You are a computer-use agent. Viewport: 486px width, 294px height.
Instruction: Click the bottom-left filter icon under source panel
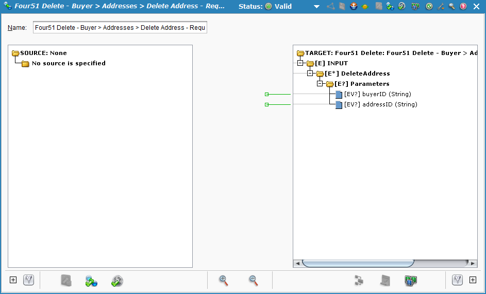pos(28,280)
